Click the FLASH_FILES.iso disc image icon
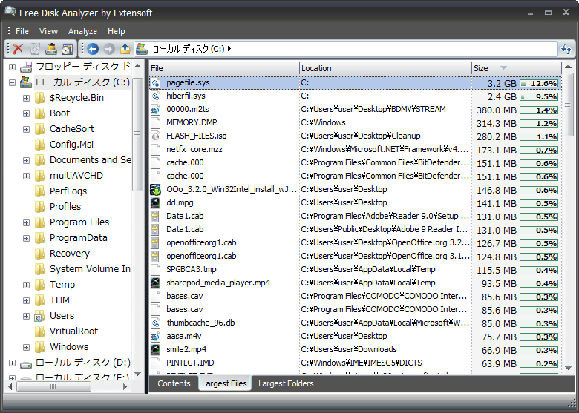 (155, 136)
